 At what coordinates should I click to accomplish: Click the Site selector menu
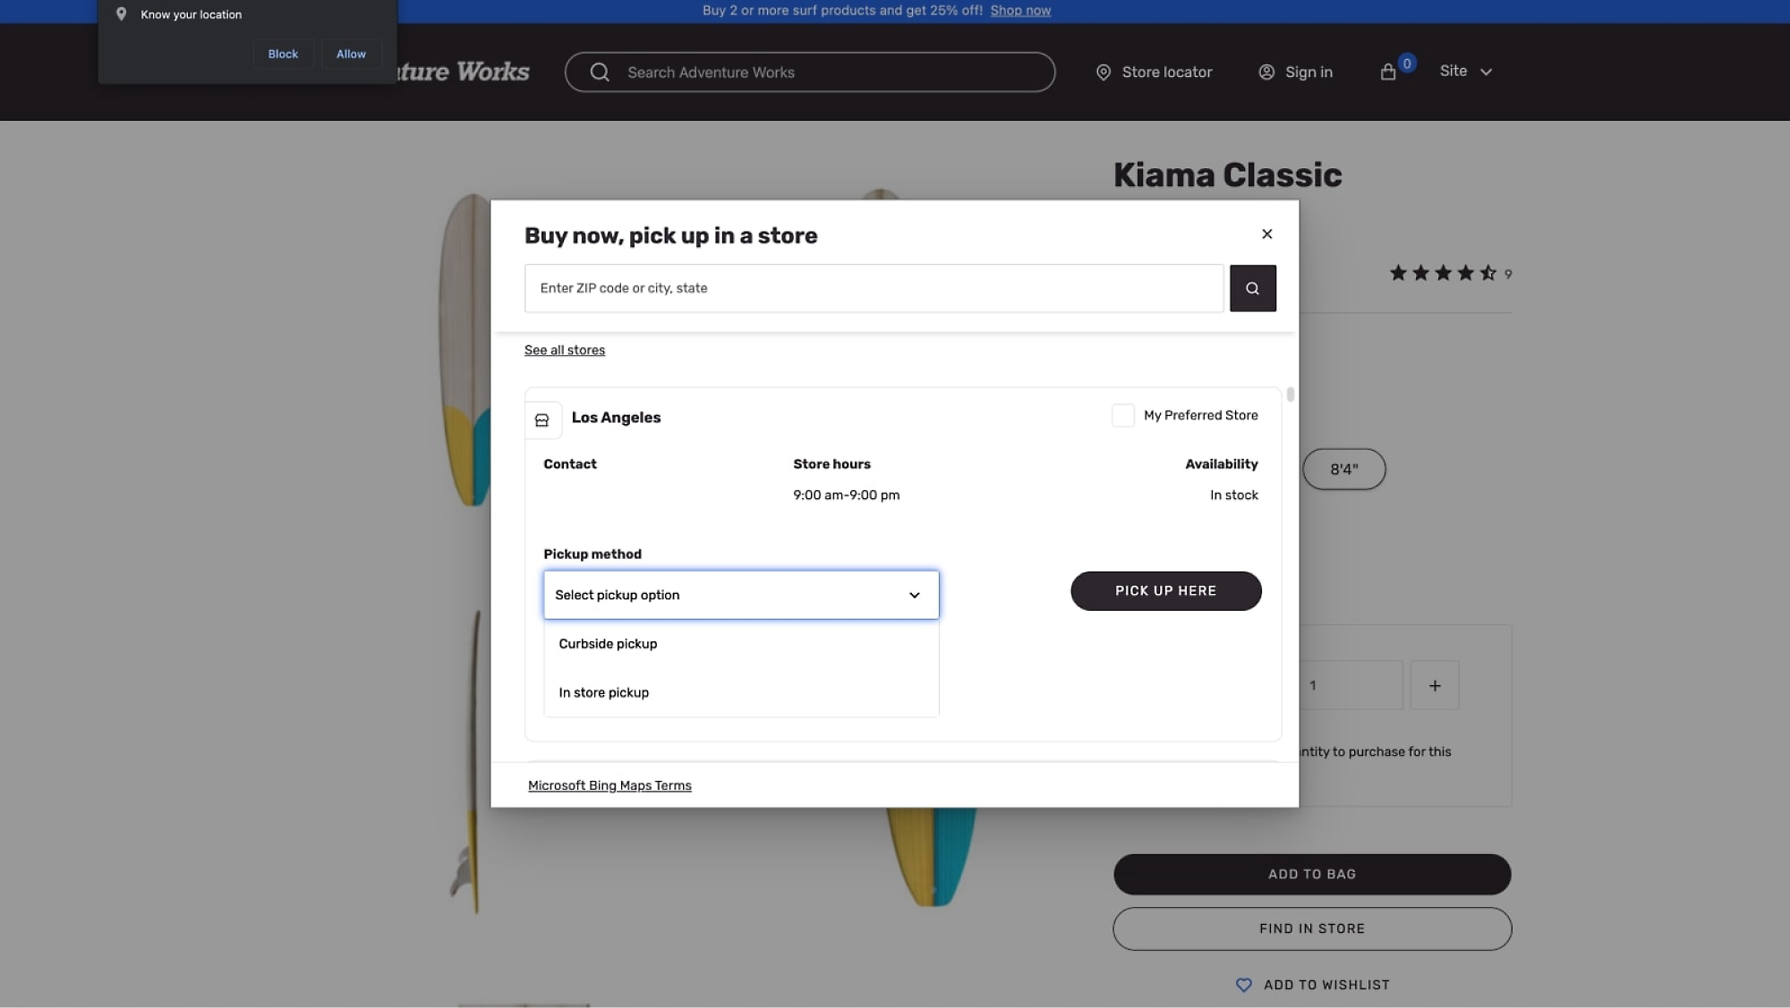tap(1464, 72)
